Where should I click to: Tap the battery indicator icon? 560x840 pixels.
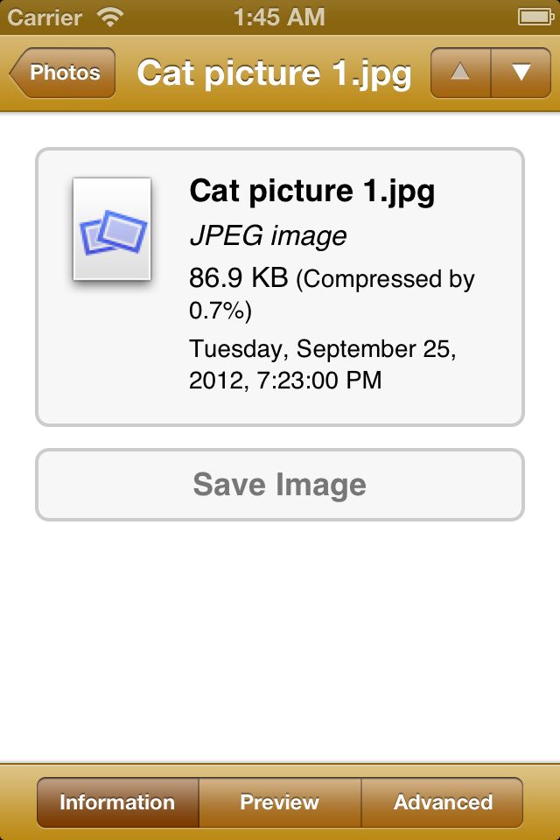point(535,17)
